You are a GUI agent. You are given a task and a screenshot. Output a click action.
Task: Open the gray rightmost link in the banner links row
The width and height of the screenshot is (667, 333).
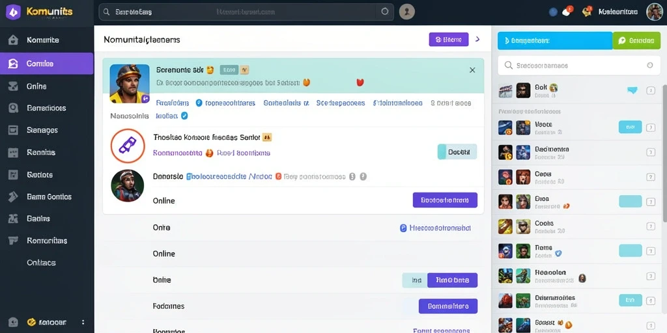click(x=451, y=103)
